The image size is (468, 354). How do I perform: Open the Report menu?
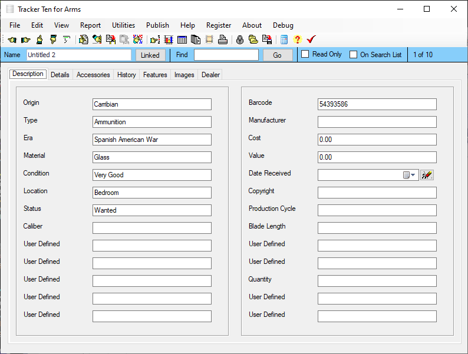(x=90, y=25)
